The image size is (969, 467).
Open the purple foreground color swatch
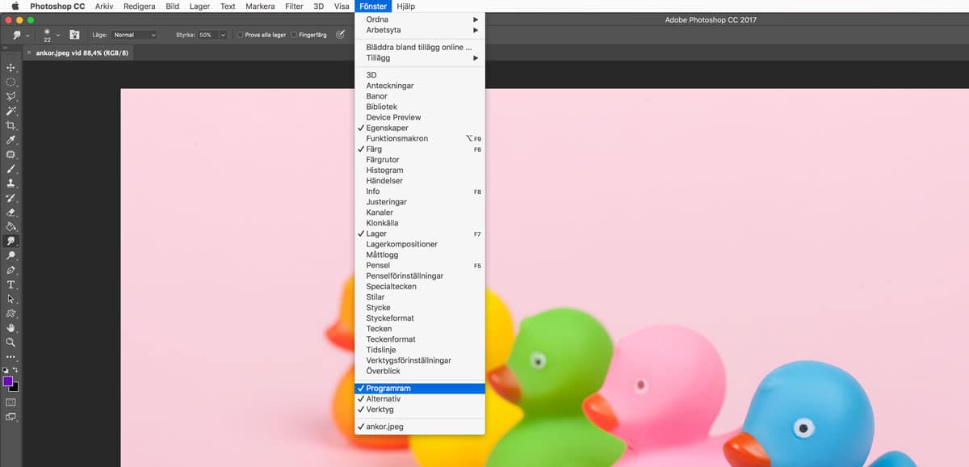click(x=7, y=380)
